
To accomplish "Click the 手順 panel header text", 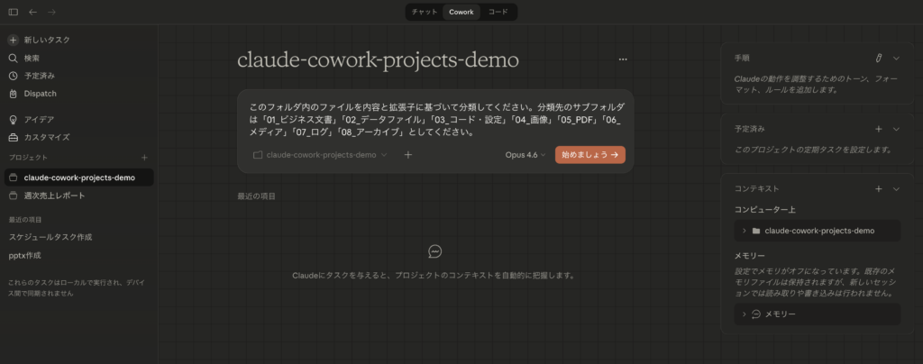I will (x=742, y=59).
